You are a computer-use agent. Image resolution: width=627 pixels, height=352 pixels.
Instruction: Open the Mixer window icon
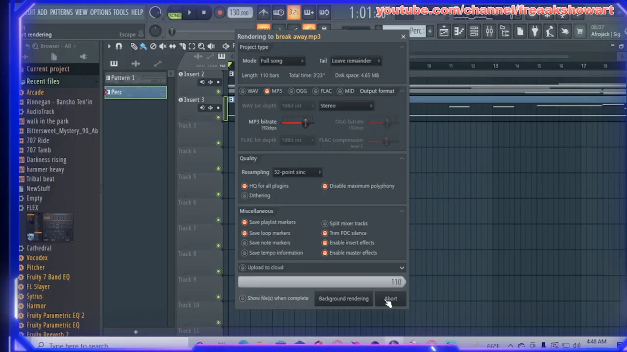489,32
